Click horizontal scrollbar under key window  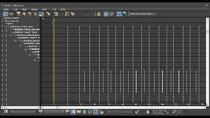coord(123,108)
